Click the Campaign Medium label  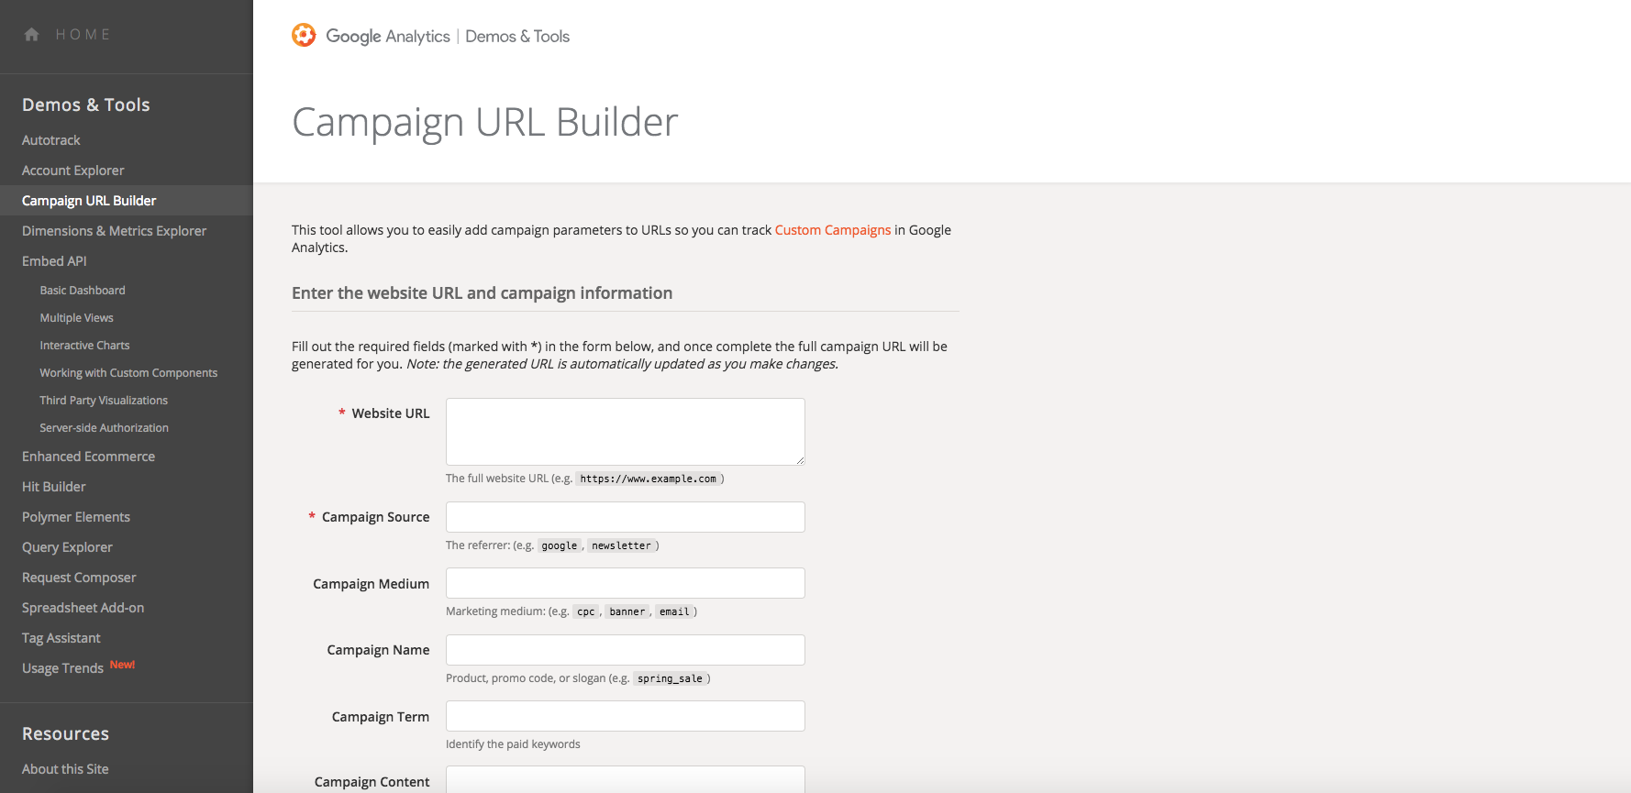pos(371,584)
